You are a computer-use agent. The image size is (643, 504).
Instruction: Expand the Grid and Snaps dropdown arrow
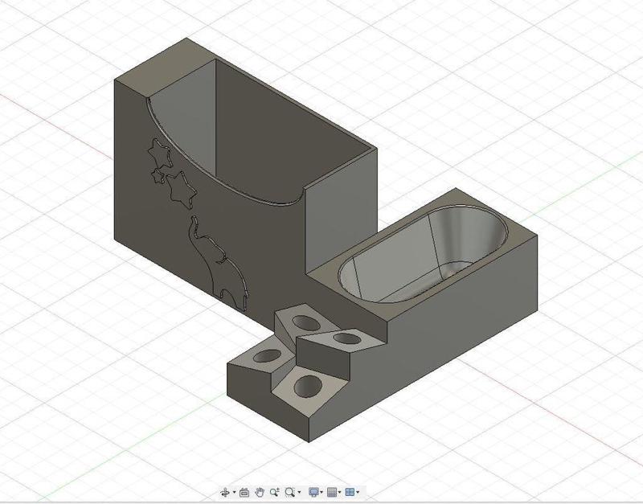coord(340,493)
